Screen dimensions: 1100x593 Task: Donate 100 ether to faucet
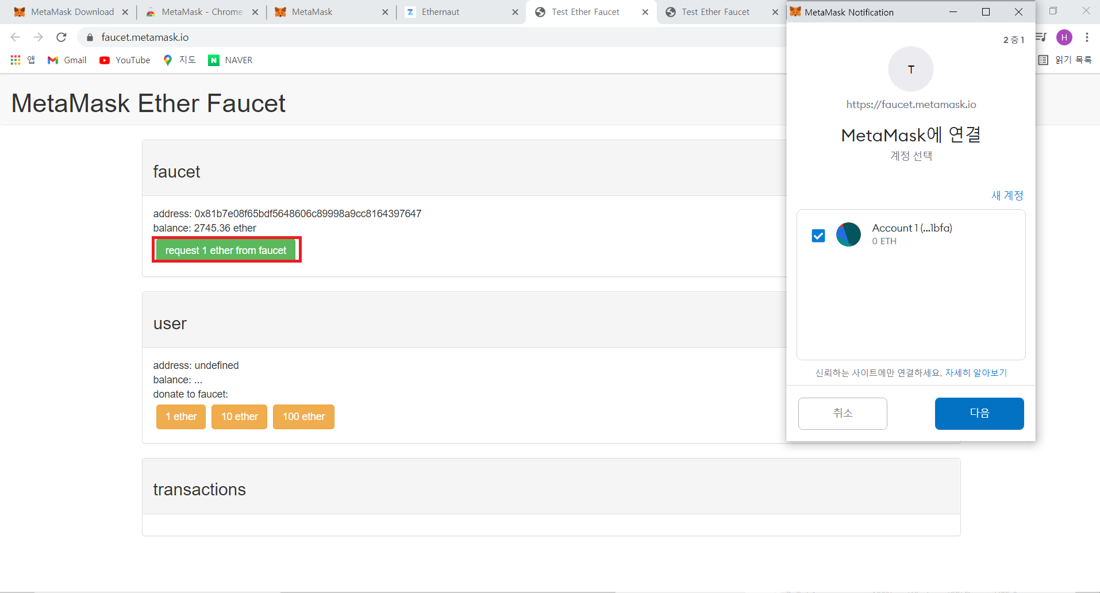tap(303, 417)
